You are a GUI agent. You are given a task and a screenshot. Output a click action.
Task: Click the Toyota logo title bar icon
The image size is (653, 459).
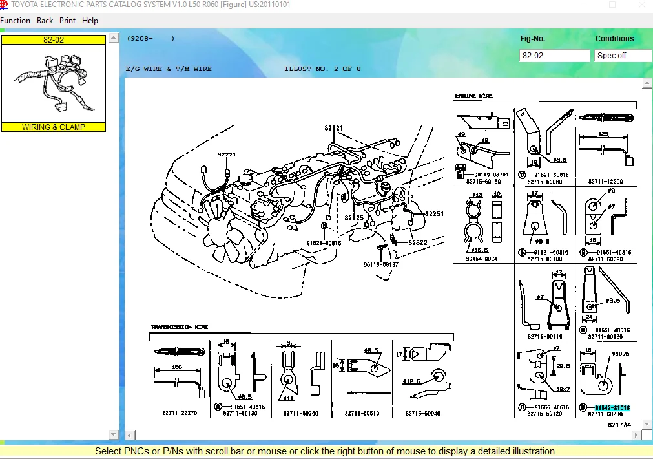4,5
